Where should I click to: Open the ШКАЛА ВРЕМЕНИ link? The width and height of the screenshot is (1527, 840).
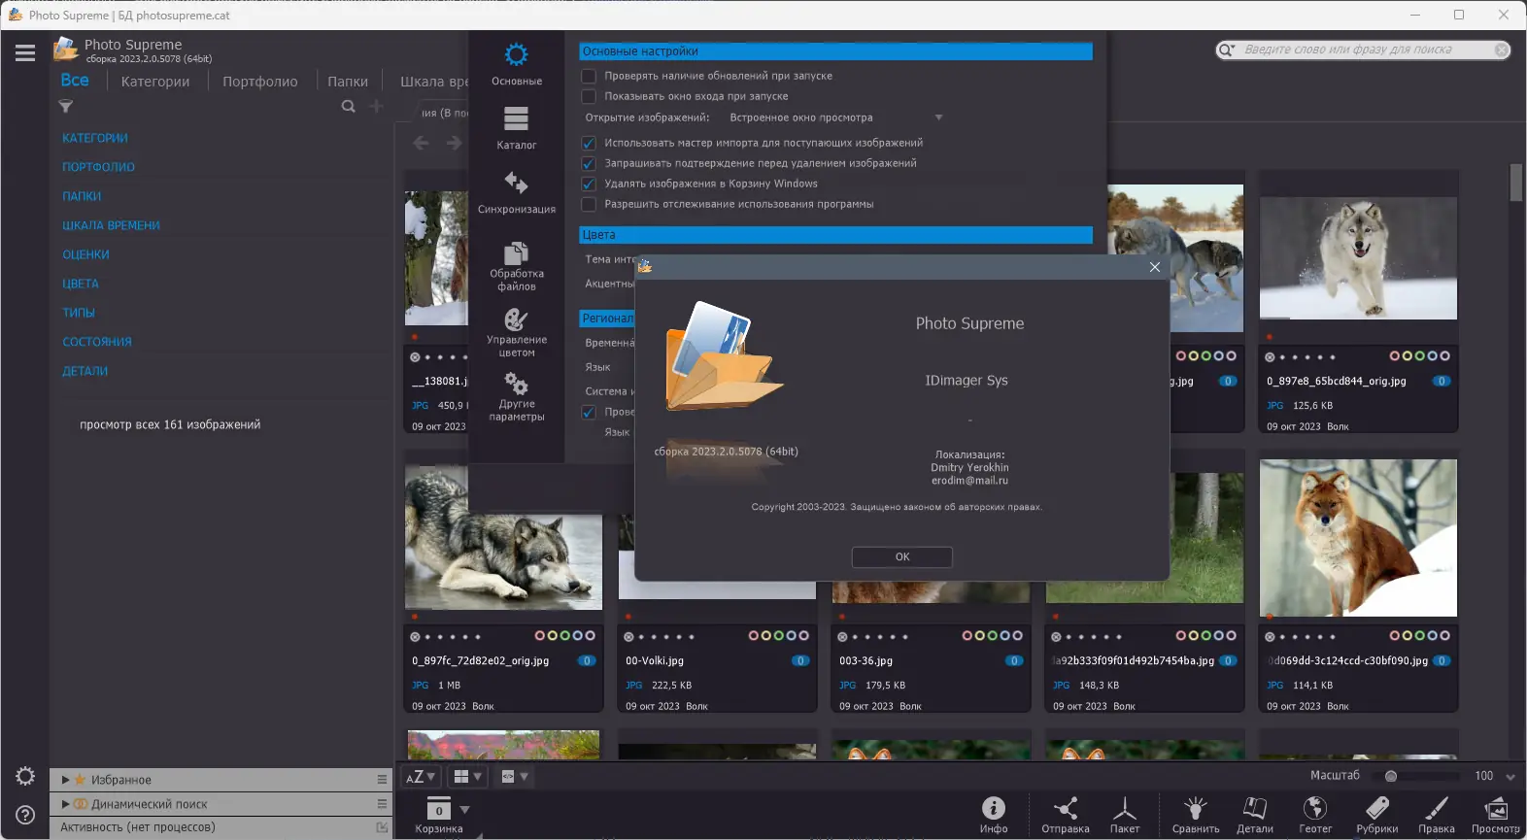pos(111,225)
